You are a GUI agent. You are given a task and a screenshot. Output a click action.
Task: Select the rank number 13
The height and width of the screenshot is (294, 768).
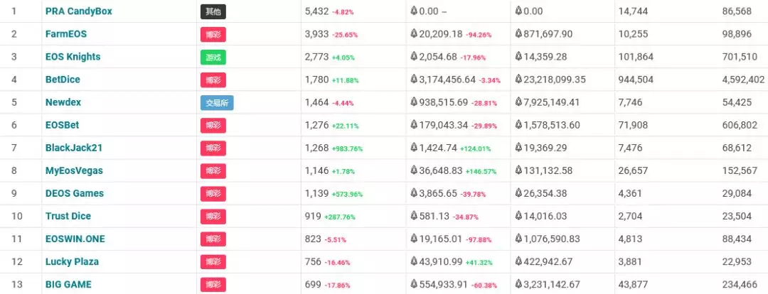pos(17,284)
